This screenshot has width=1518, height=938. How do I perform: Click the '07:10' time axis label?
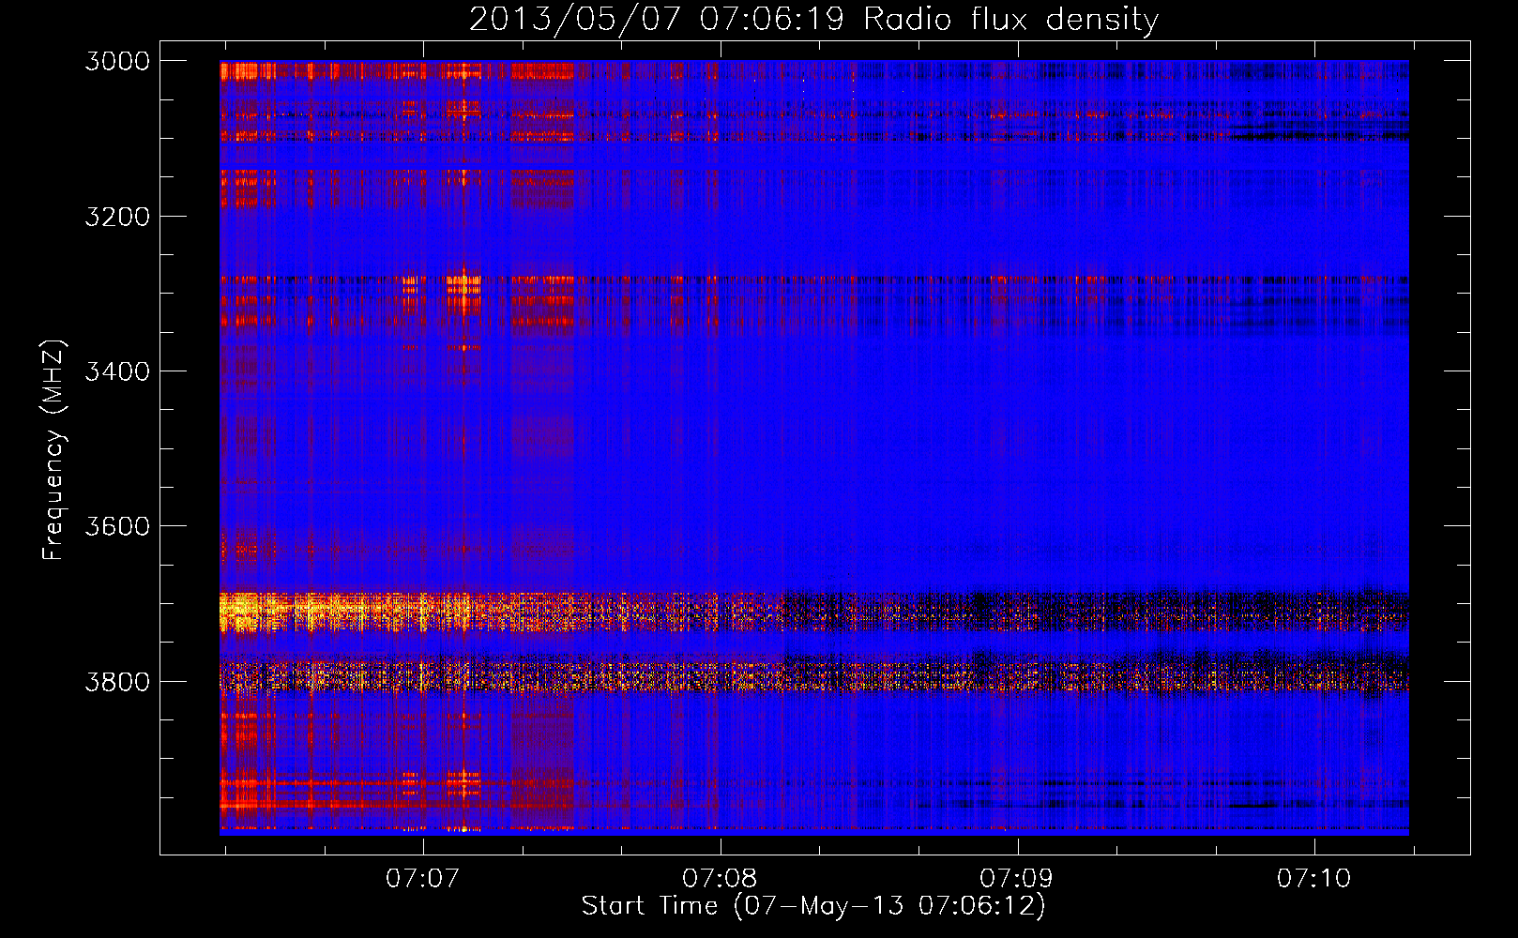click(x=1313, y=878)
